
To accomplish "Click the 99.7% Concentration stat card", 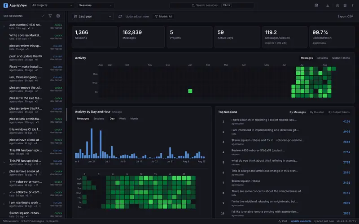I will 332,37.
